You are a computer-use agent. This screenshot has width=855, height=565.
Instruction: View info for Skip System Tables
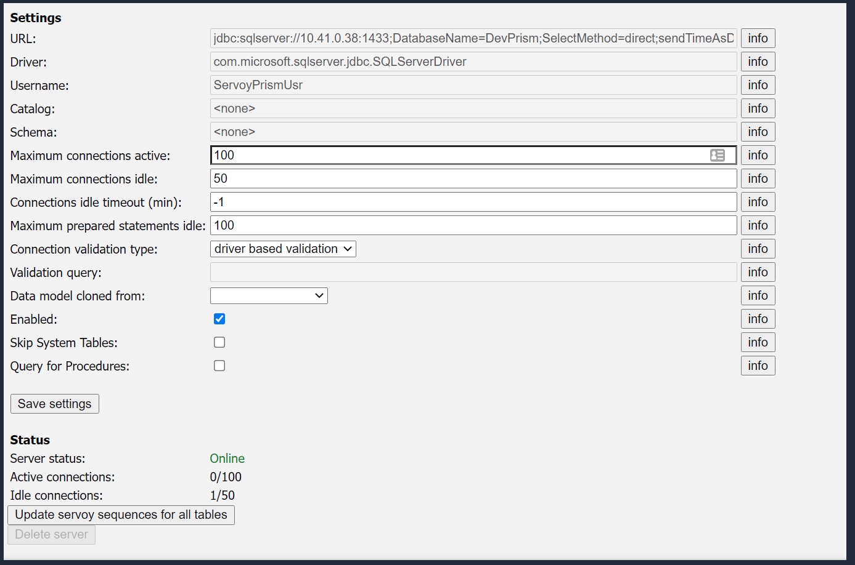[x=758, y=342]
